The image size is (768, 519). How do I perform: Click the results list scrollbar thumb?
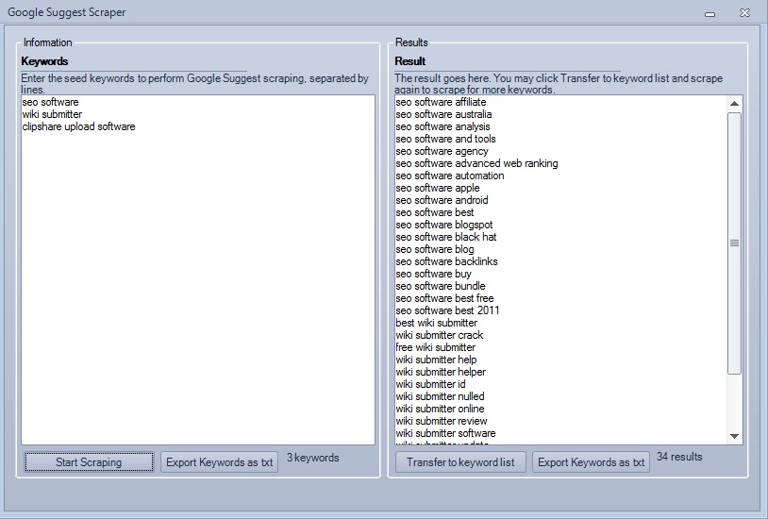734,243
